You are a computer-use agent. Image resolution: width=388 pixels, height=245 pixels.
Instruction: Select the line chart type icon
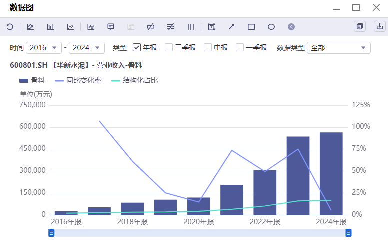30,27
